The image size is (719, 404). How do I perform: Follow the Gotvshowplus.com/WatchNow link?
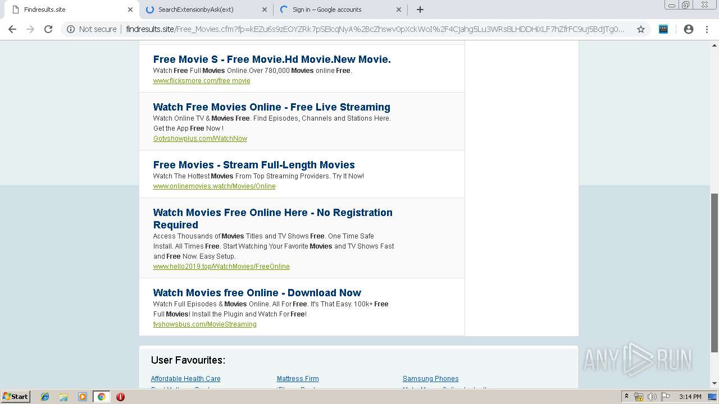[x=200, y=139]
